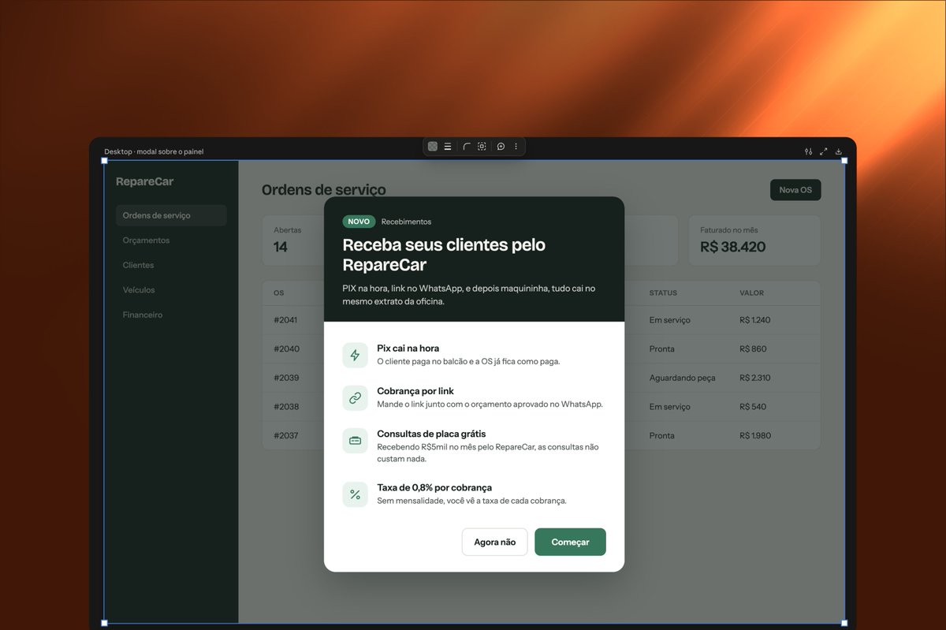Viewport: 946px width, 630px height.
Task: Click the Cobrança por link heading
Action: [415, 391]
